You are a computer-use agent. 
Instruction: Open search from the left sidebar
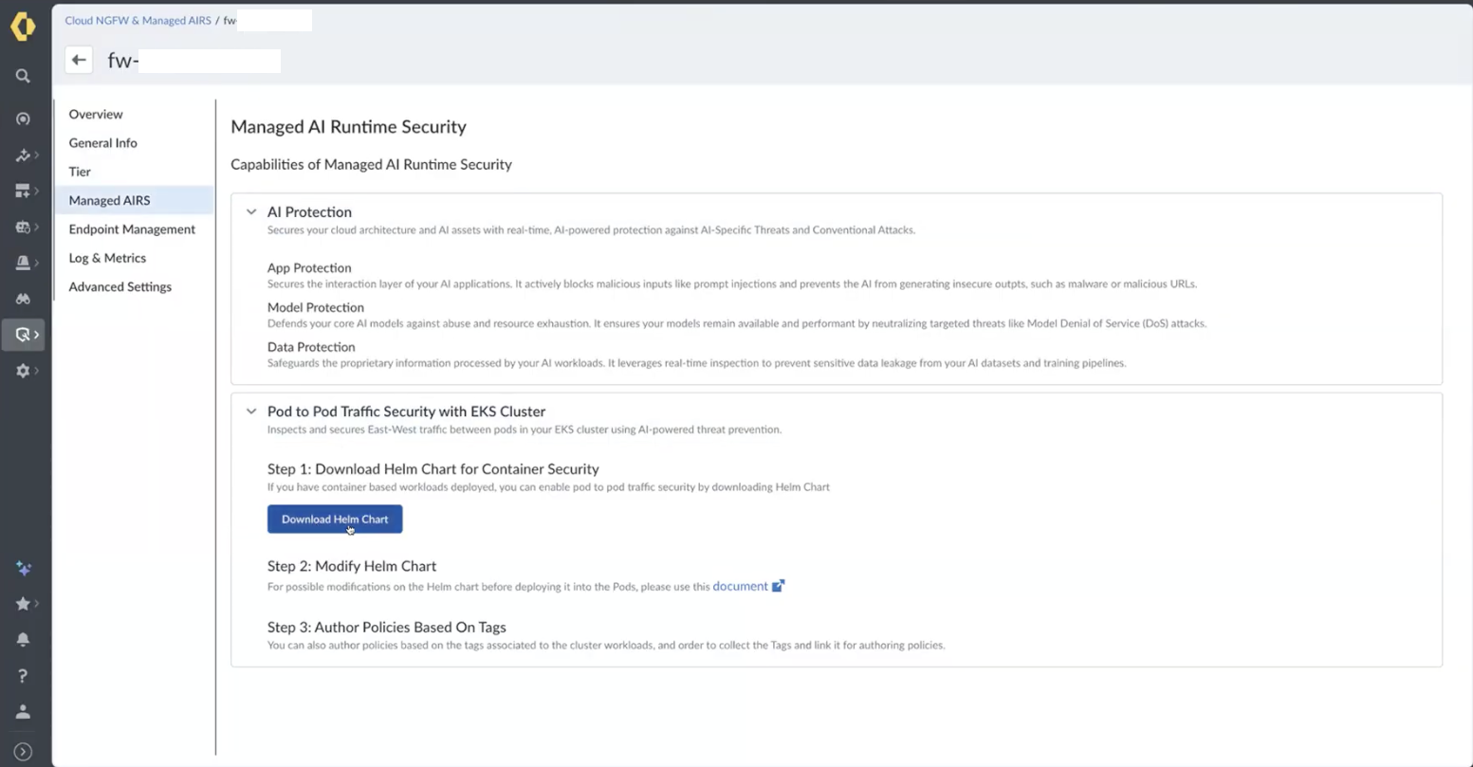coord(23,76)
